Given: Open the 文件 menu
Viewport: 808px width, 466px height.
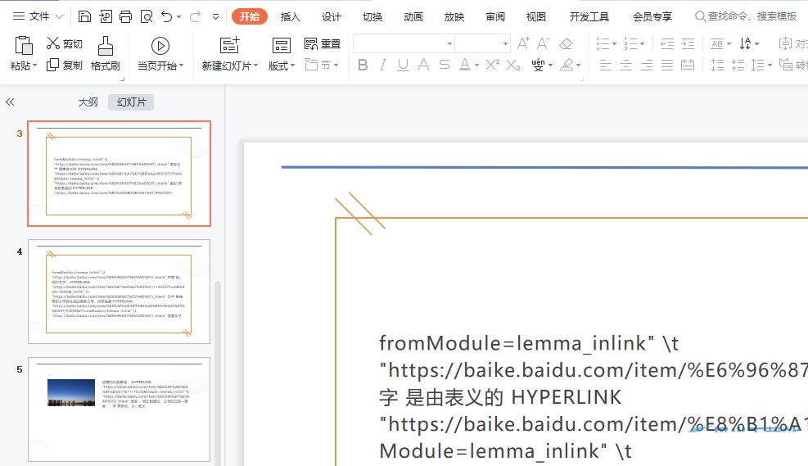Looking at the screenshot, I should pyautogui.click(x=38, y=16).
